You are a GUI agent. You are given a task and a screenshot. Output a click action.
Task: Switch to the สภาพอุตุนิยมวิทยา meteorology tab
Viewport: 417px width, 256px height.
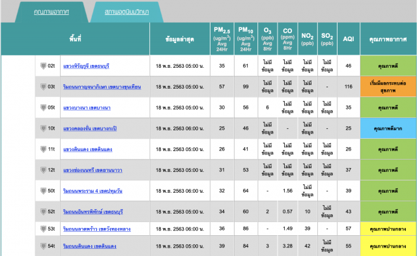tap(126, 12)
